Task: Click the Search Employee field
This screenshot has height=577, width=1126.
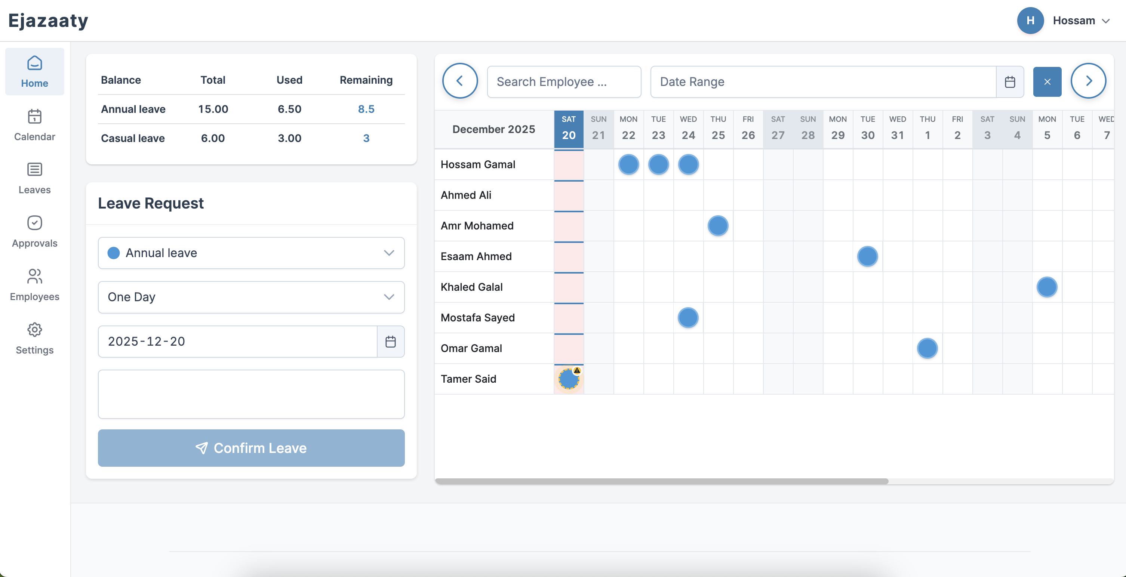Action: (563, 81)
